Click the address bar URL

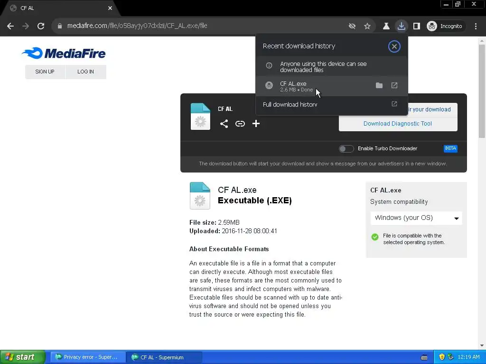click(x=137, y=26)
